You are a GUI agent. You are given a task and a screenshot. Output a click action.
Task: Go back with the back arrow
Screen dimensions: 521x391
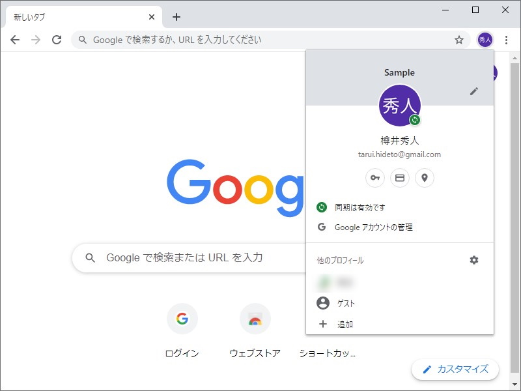point(15,40)
